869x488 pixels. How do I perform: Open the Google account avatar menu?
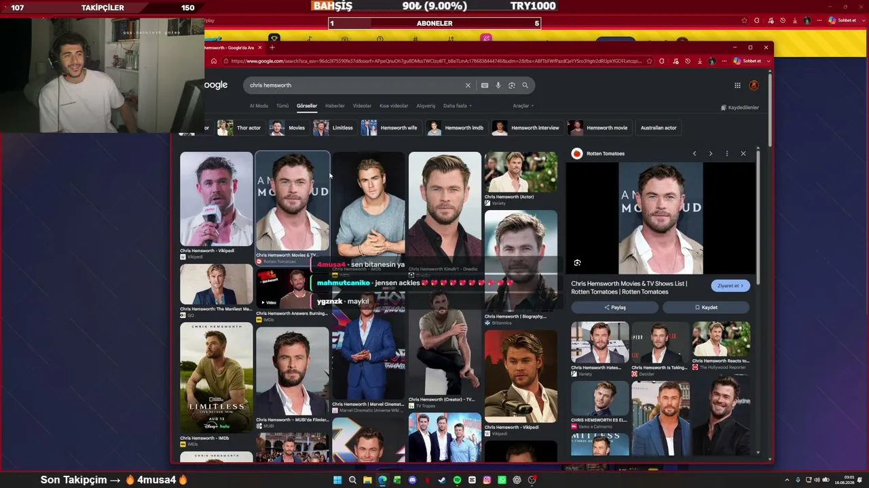[754, 85]
